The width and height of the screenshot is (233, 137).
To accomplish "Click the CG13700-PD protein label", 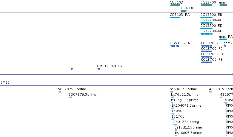I will (212, 54).
